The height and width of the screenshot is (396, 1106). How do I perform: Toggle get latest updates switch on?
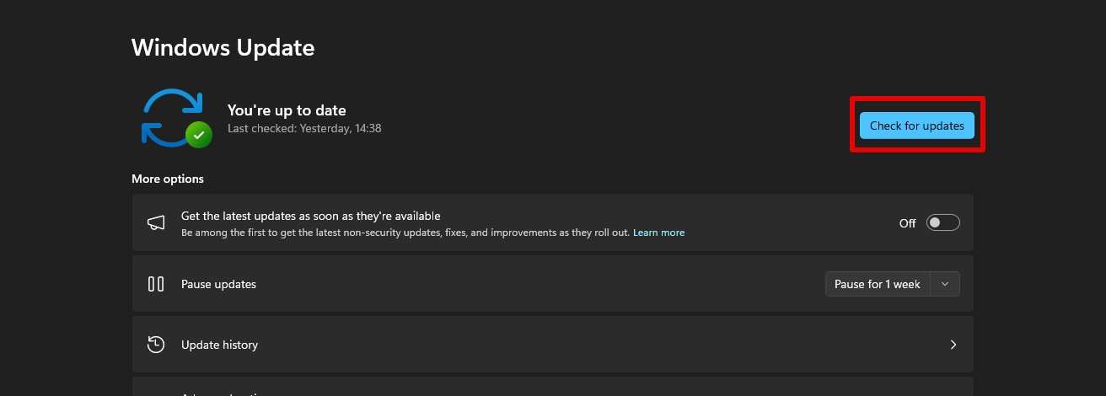click(942, 222)
